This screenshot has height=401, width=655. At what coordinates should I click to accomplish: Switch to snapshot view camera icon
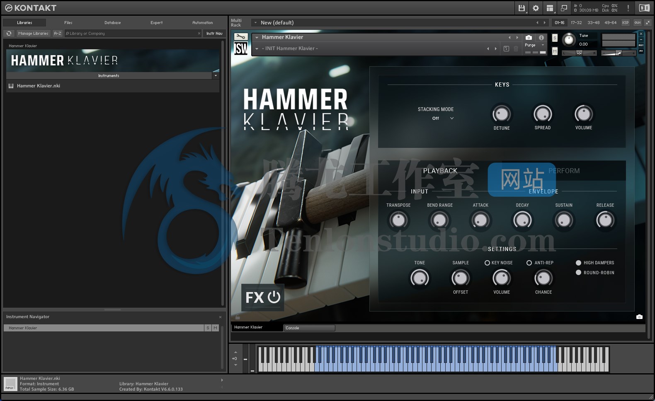point(529,37)
